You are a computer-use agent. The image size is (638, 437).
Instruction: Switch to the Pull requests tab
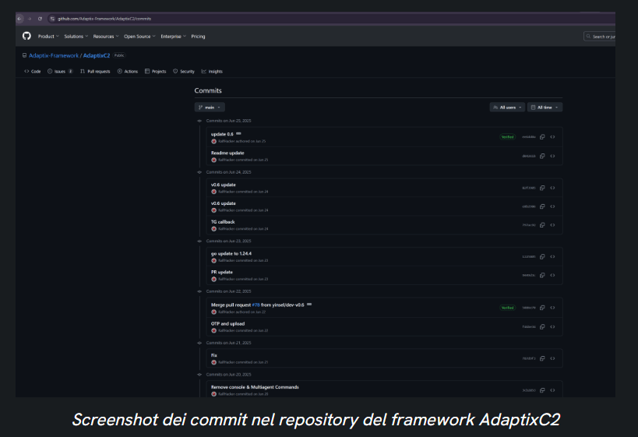(x=95, y=71)
